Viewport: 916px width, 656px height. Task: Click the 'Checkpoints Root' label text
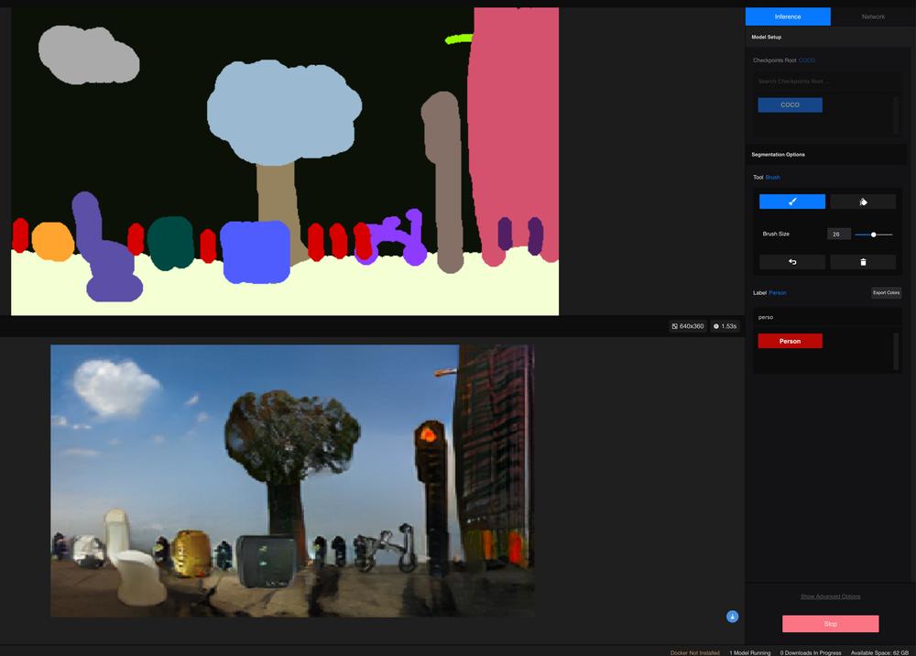pos(775,60)
